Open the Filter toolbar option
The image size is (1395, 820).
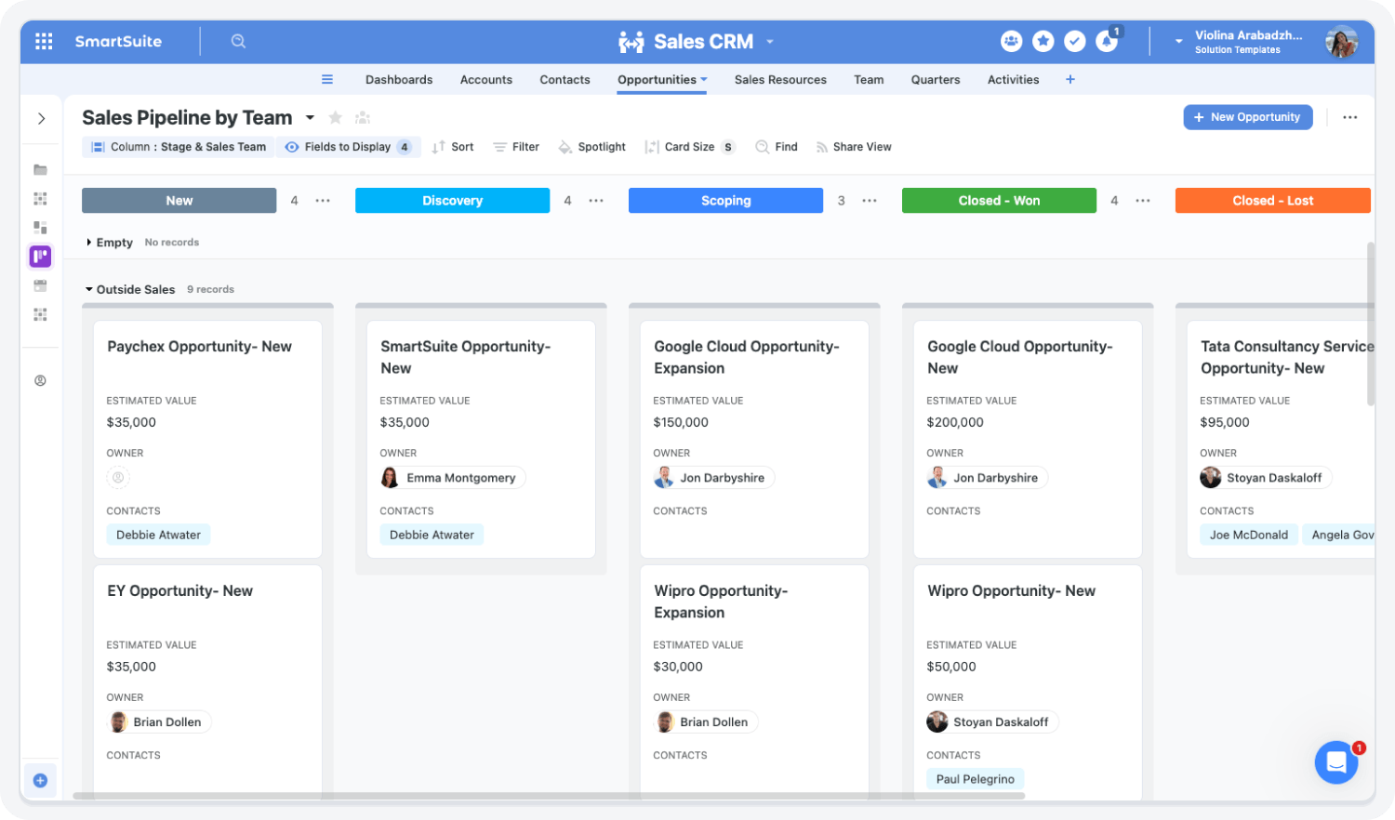[x=516, y=147]
